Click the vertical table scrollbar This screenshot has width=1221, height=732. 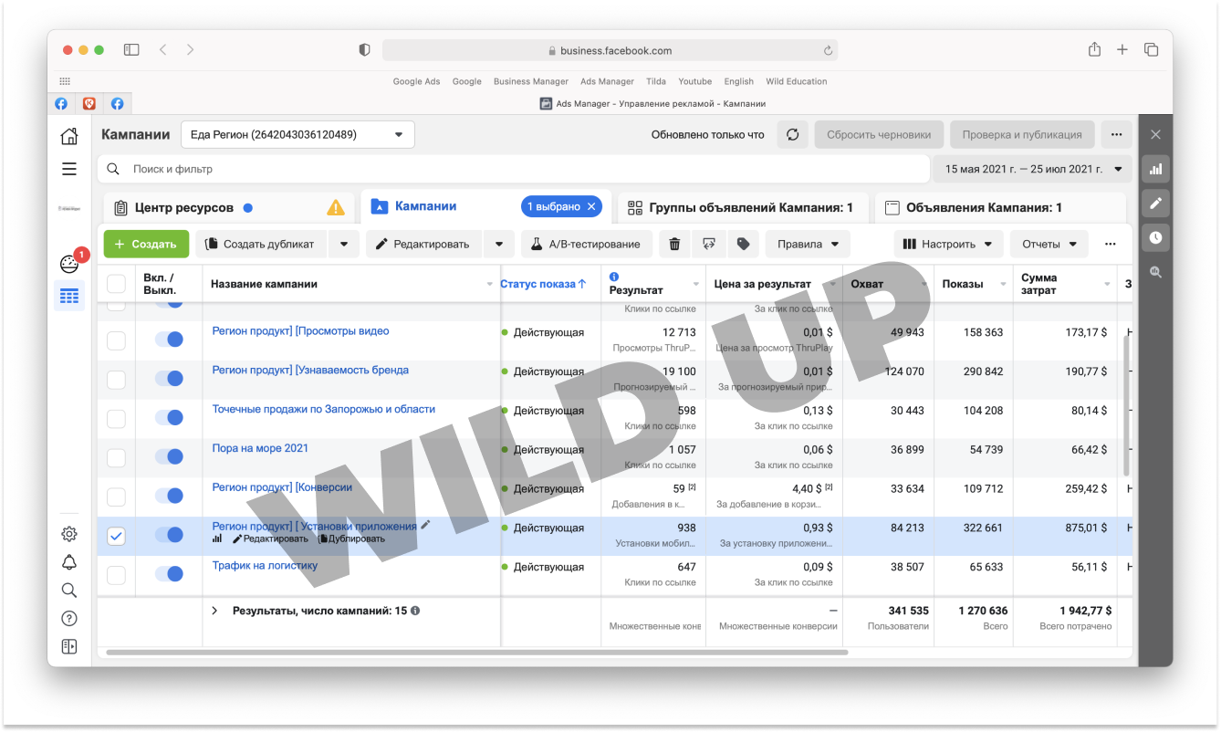[x=1127, y=405]
